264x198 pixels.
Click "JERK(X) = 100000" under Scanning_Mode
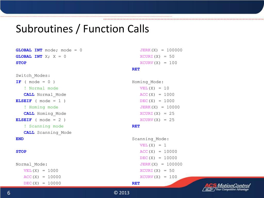click(x=161, y=164)
